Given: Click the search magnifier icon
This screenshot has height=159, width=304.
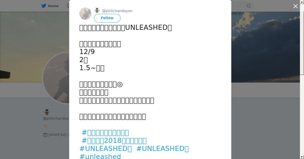Looking at the screenshot, I should point(249,6).
